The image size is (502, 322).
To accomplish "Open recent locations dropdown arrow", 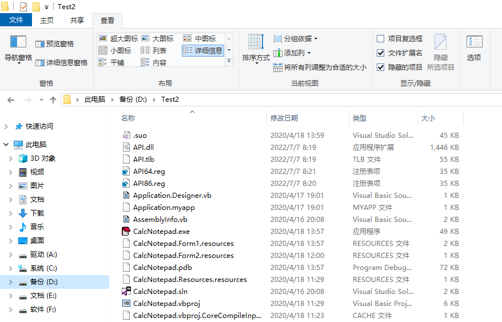I will point(41,100).
